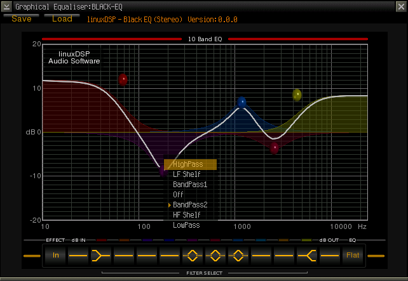
Task: Click the 'FILTER SELECT' label
Action: point(204,273)
